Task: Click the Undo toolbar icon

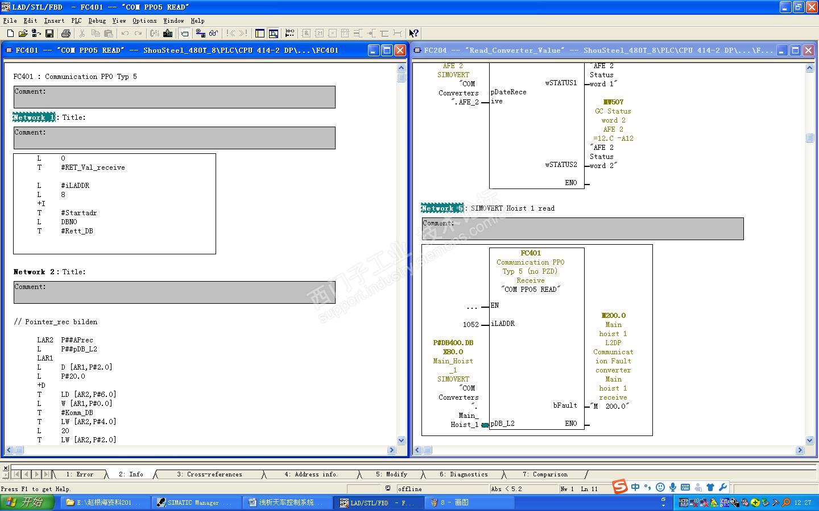Action: [125, 33]
